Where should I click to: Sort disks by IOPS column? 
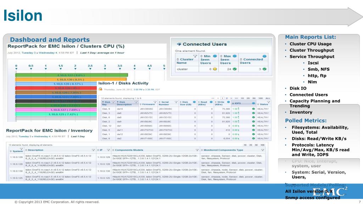[233, 103]
